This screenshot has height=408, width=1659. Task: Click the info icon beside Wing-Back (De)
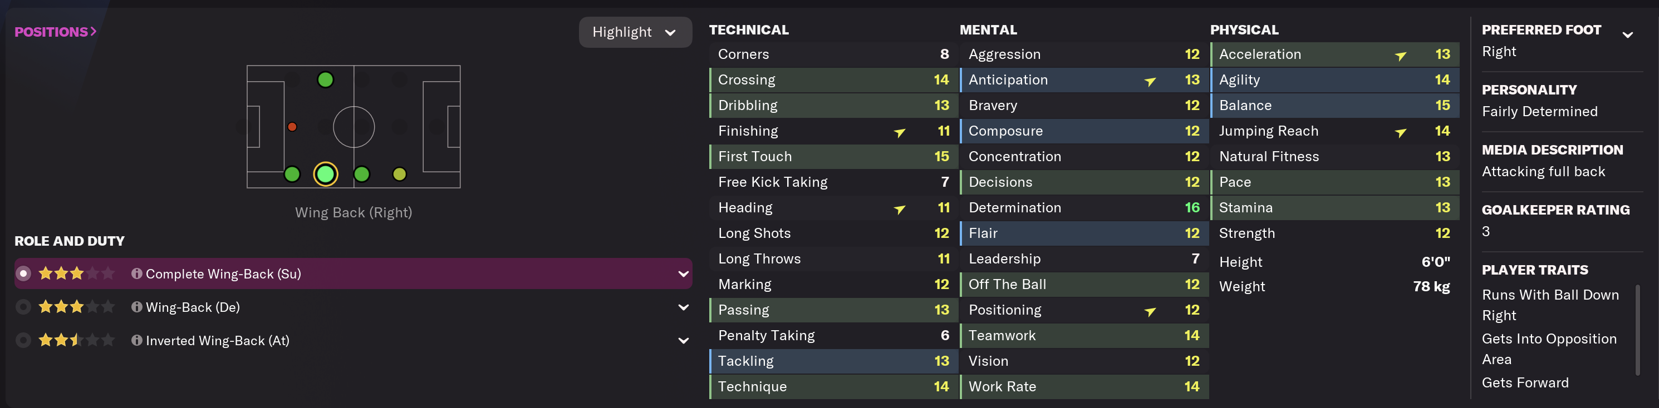[136, 307]
